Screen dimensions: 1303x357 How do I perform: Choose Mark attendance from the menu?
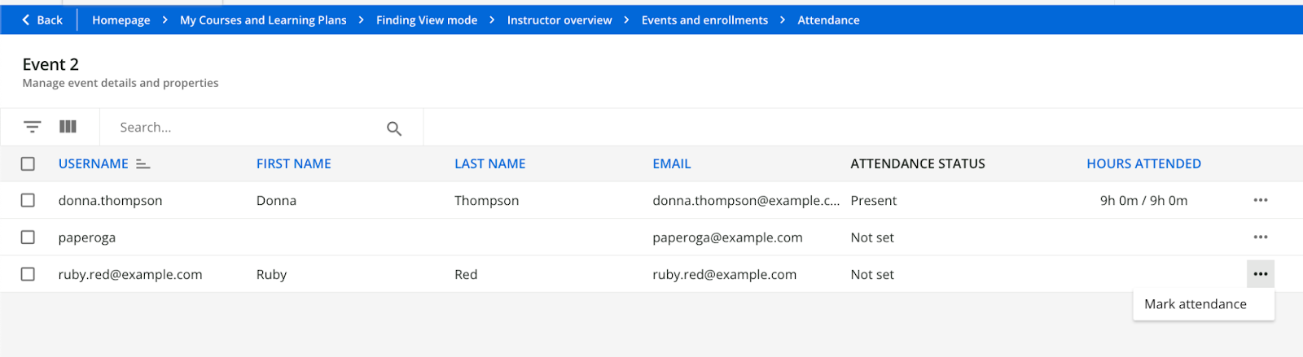pyautogui.click(x=1195, y=304)
